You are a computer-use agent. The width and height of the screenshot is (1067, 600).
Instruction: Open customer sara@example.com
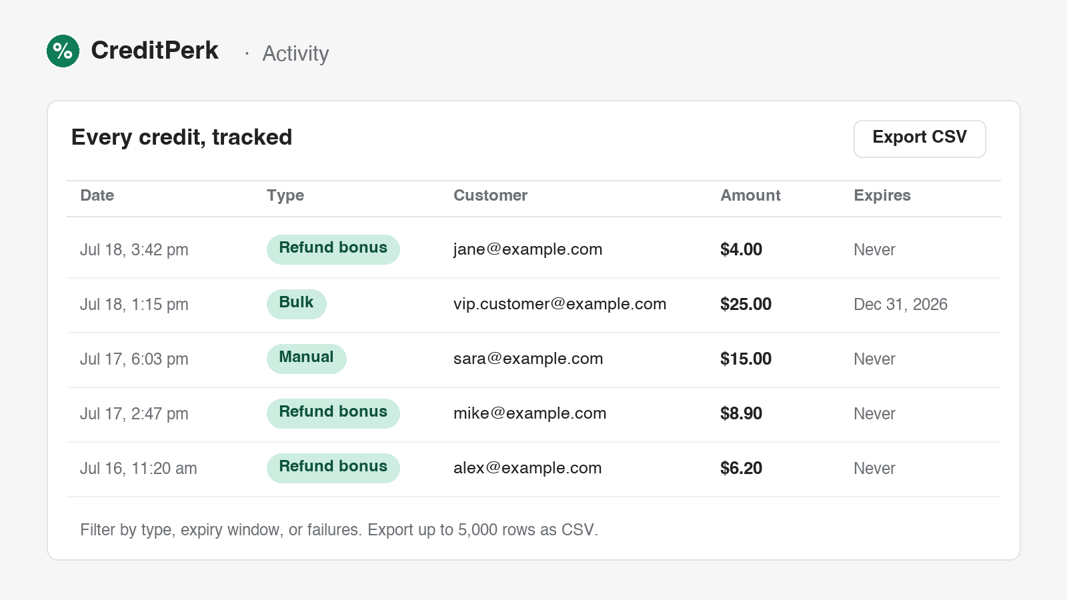[528, 359]
